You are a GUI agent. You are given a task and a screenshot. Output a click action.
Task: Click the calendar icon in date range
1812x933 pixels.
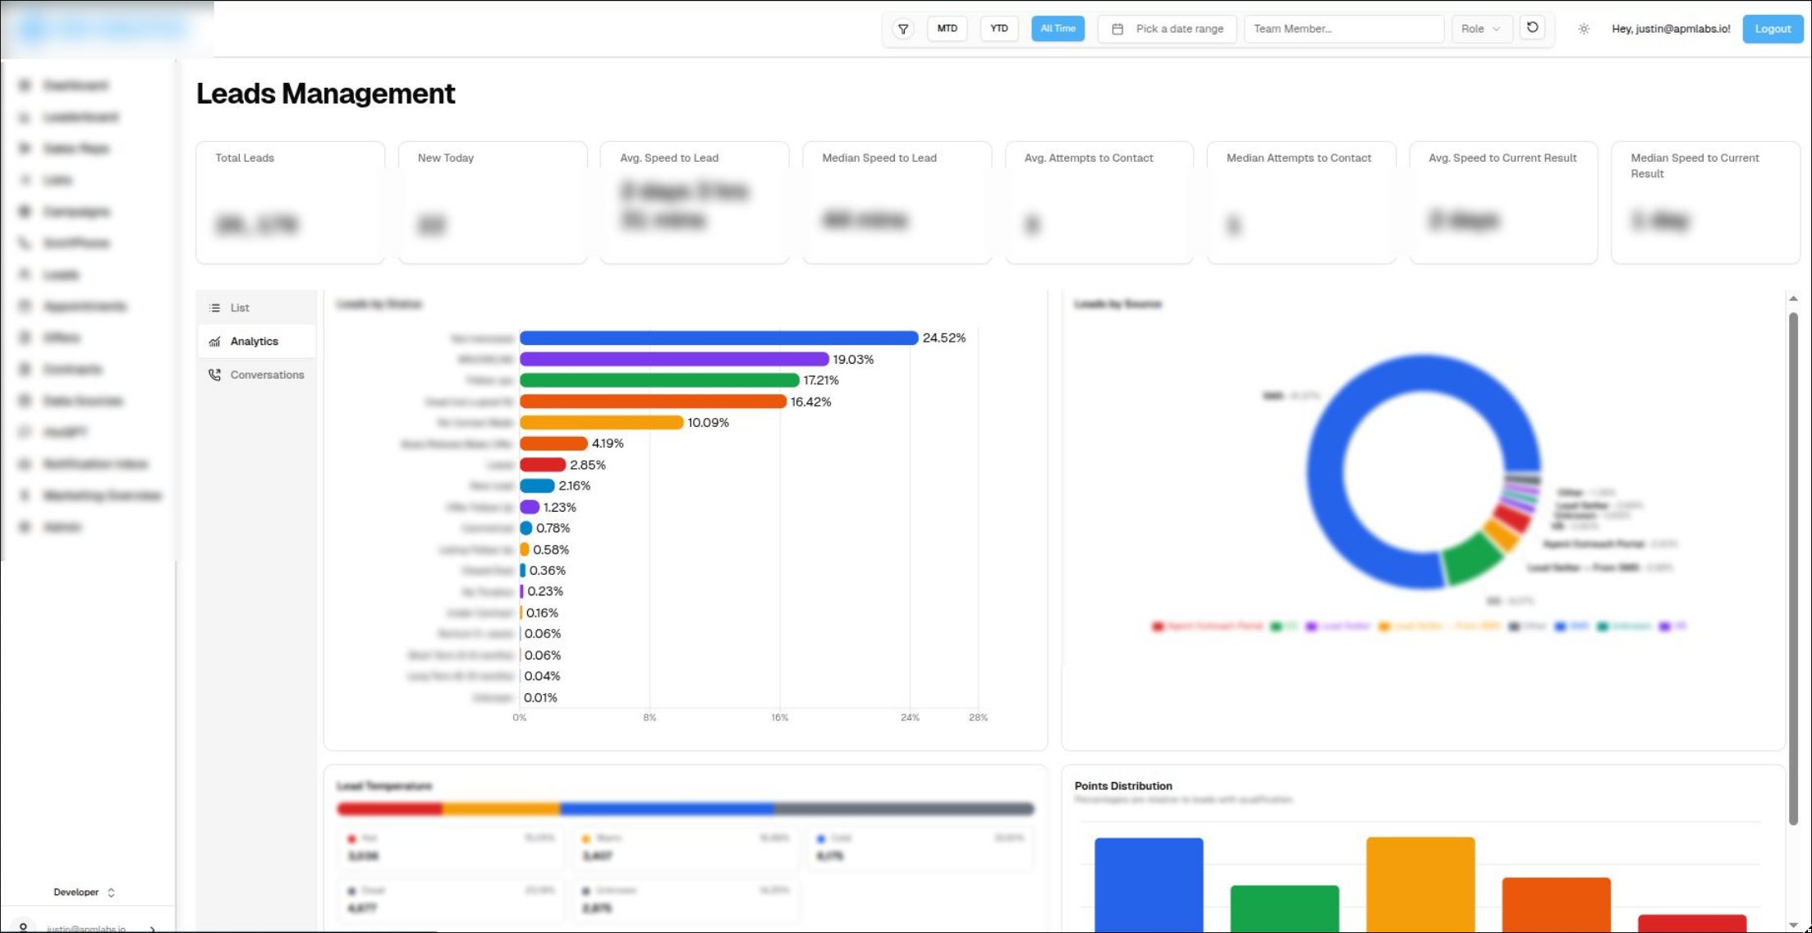pyautogui.click(x=1117, y=29)
